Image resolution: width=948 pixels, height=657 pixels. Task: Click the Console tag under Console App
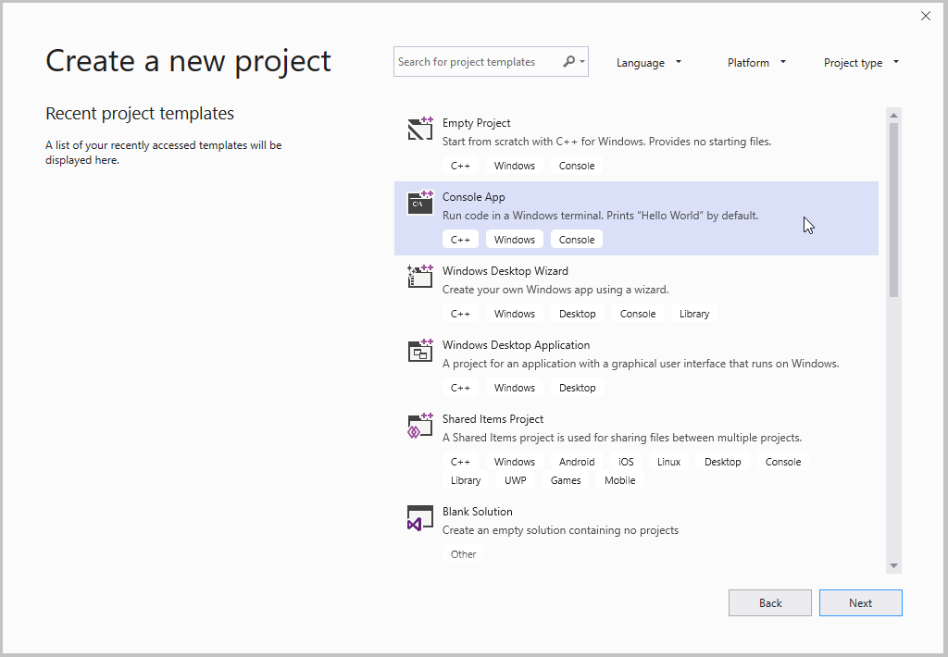point(576,239)
